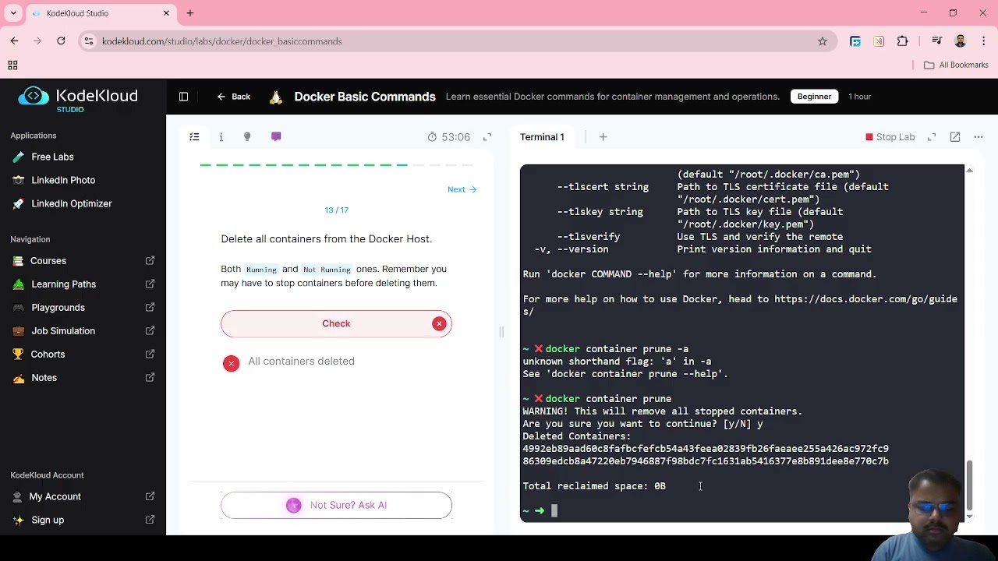998x561 pixels.
Task: Open the task list icon
Action: (x=194, y=137)
